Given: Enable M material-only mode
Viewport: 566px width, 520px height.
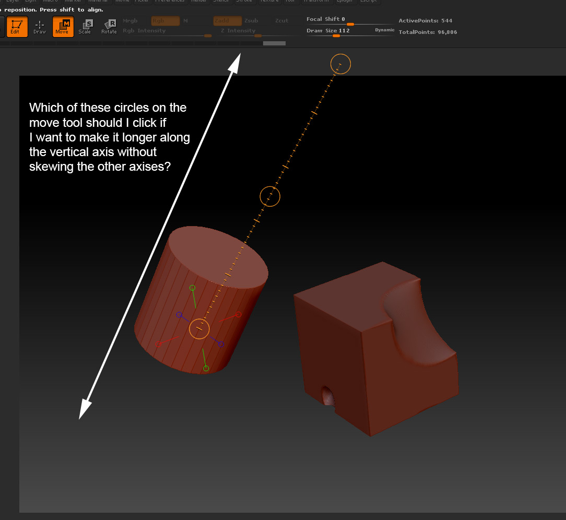Looking at the screenshot, I should [x=185, y=20].
